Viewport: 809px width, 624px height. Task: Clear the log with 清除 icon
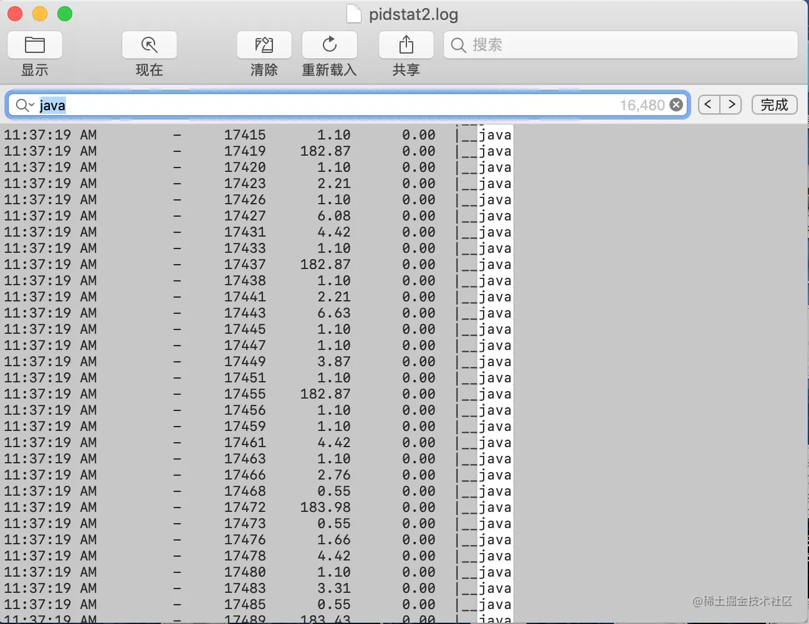[264, 45]
